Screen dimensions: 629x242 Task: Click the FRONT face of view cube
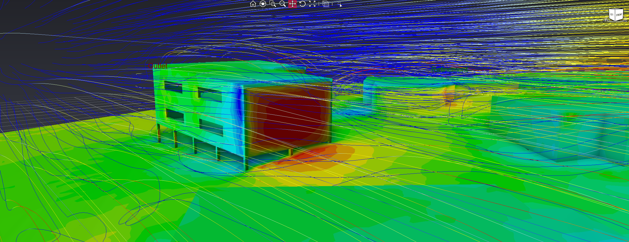click(619, 15)
